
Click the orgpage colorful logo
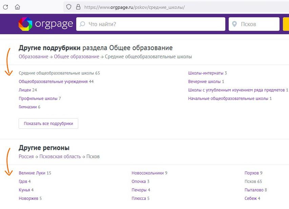[25, 24]
